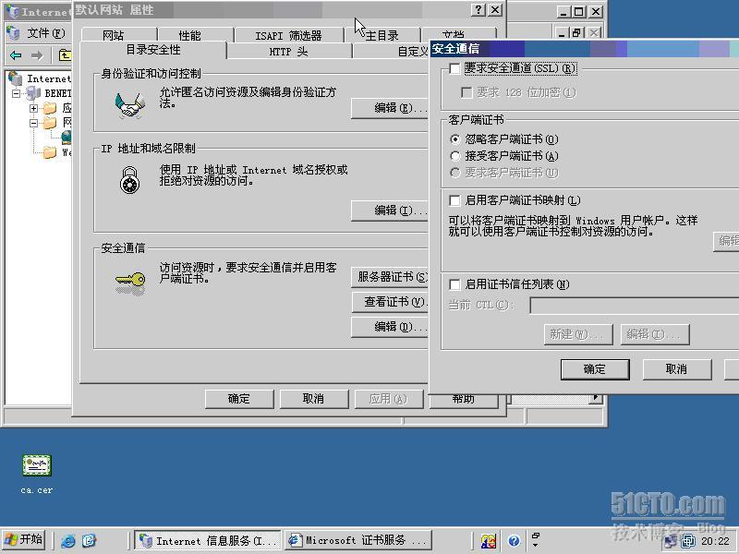Screen dimensions: 739x554
Task: Click the back arrow in IIS toolbar
Action: pos(16,55)
